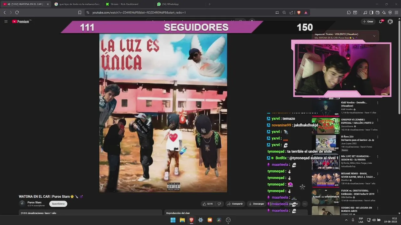Open File Explorer from the taskbar
Viewport: 401px width, 225px height.
tap(182, 220)
